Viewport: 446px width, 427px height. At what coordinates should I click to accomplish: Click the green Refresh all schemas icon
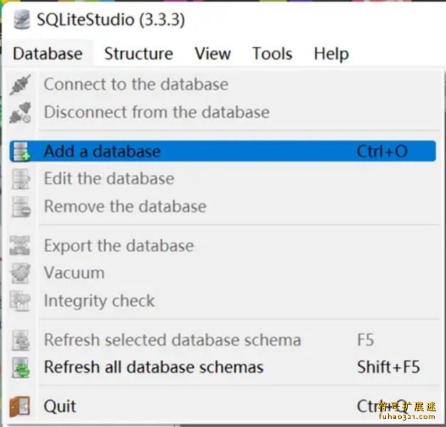click(x=21, y=368)
